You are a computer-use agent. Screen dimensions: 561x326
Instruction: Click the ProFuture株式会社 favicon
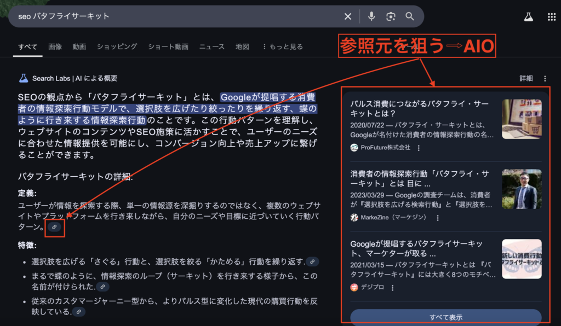(x=354, y=148)
